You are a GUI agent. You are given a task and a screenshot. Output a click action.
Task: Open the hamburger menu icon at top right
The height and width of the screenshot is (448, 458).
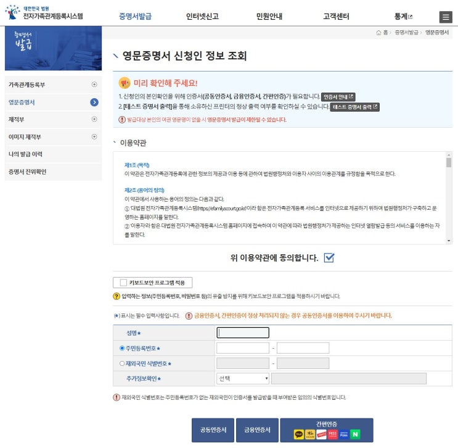(446, 17)
